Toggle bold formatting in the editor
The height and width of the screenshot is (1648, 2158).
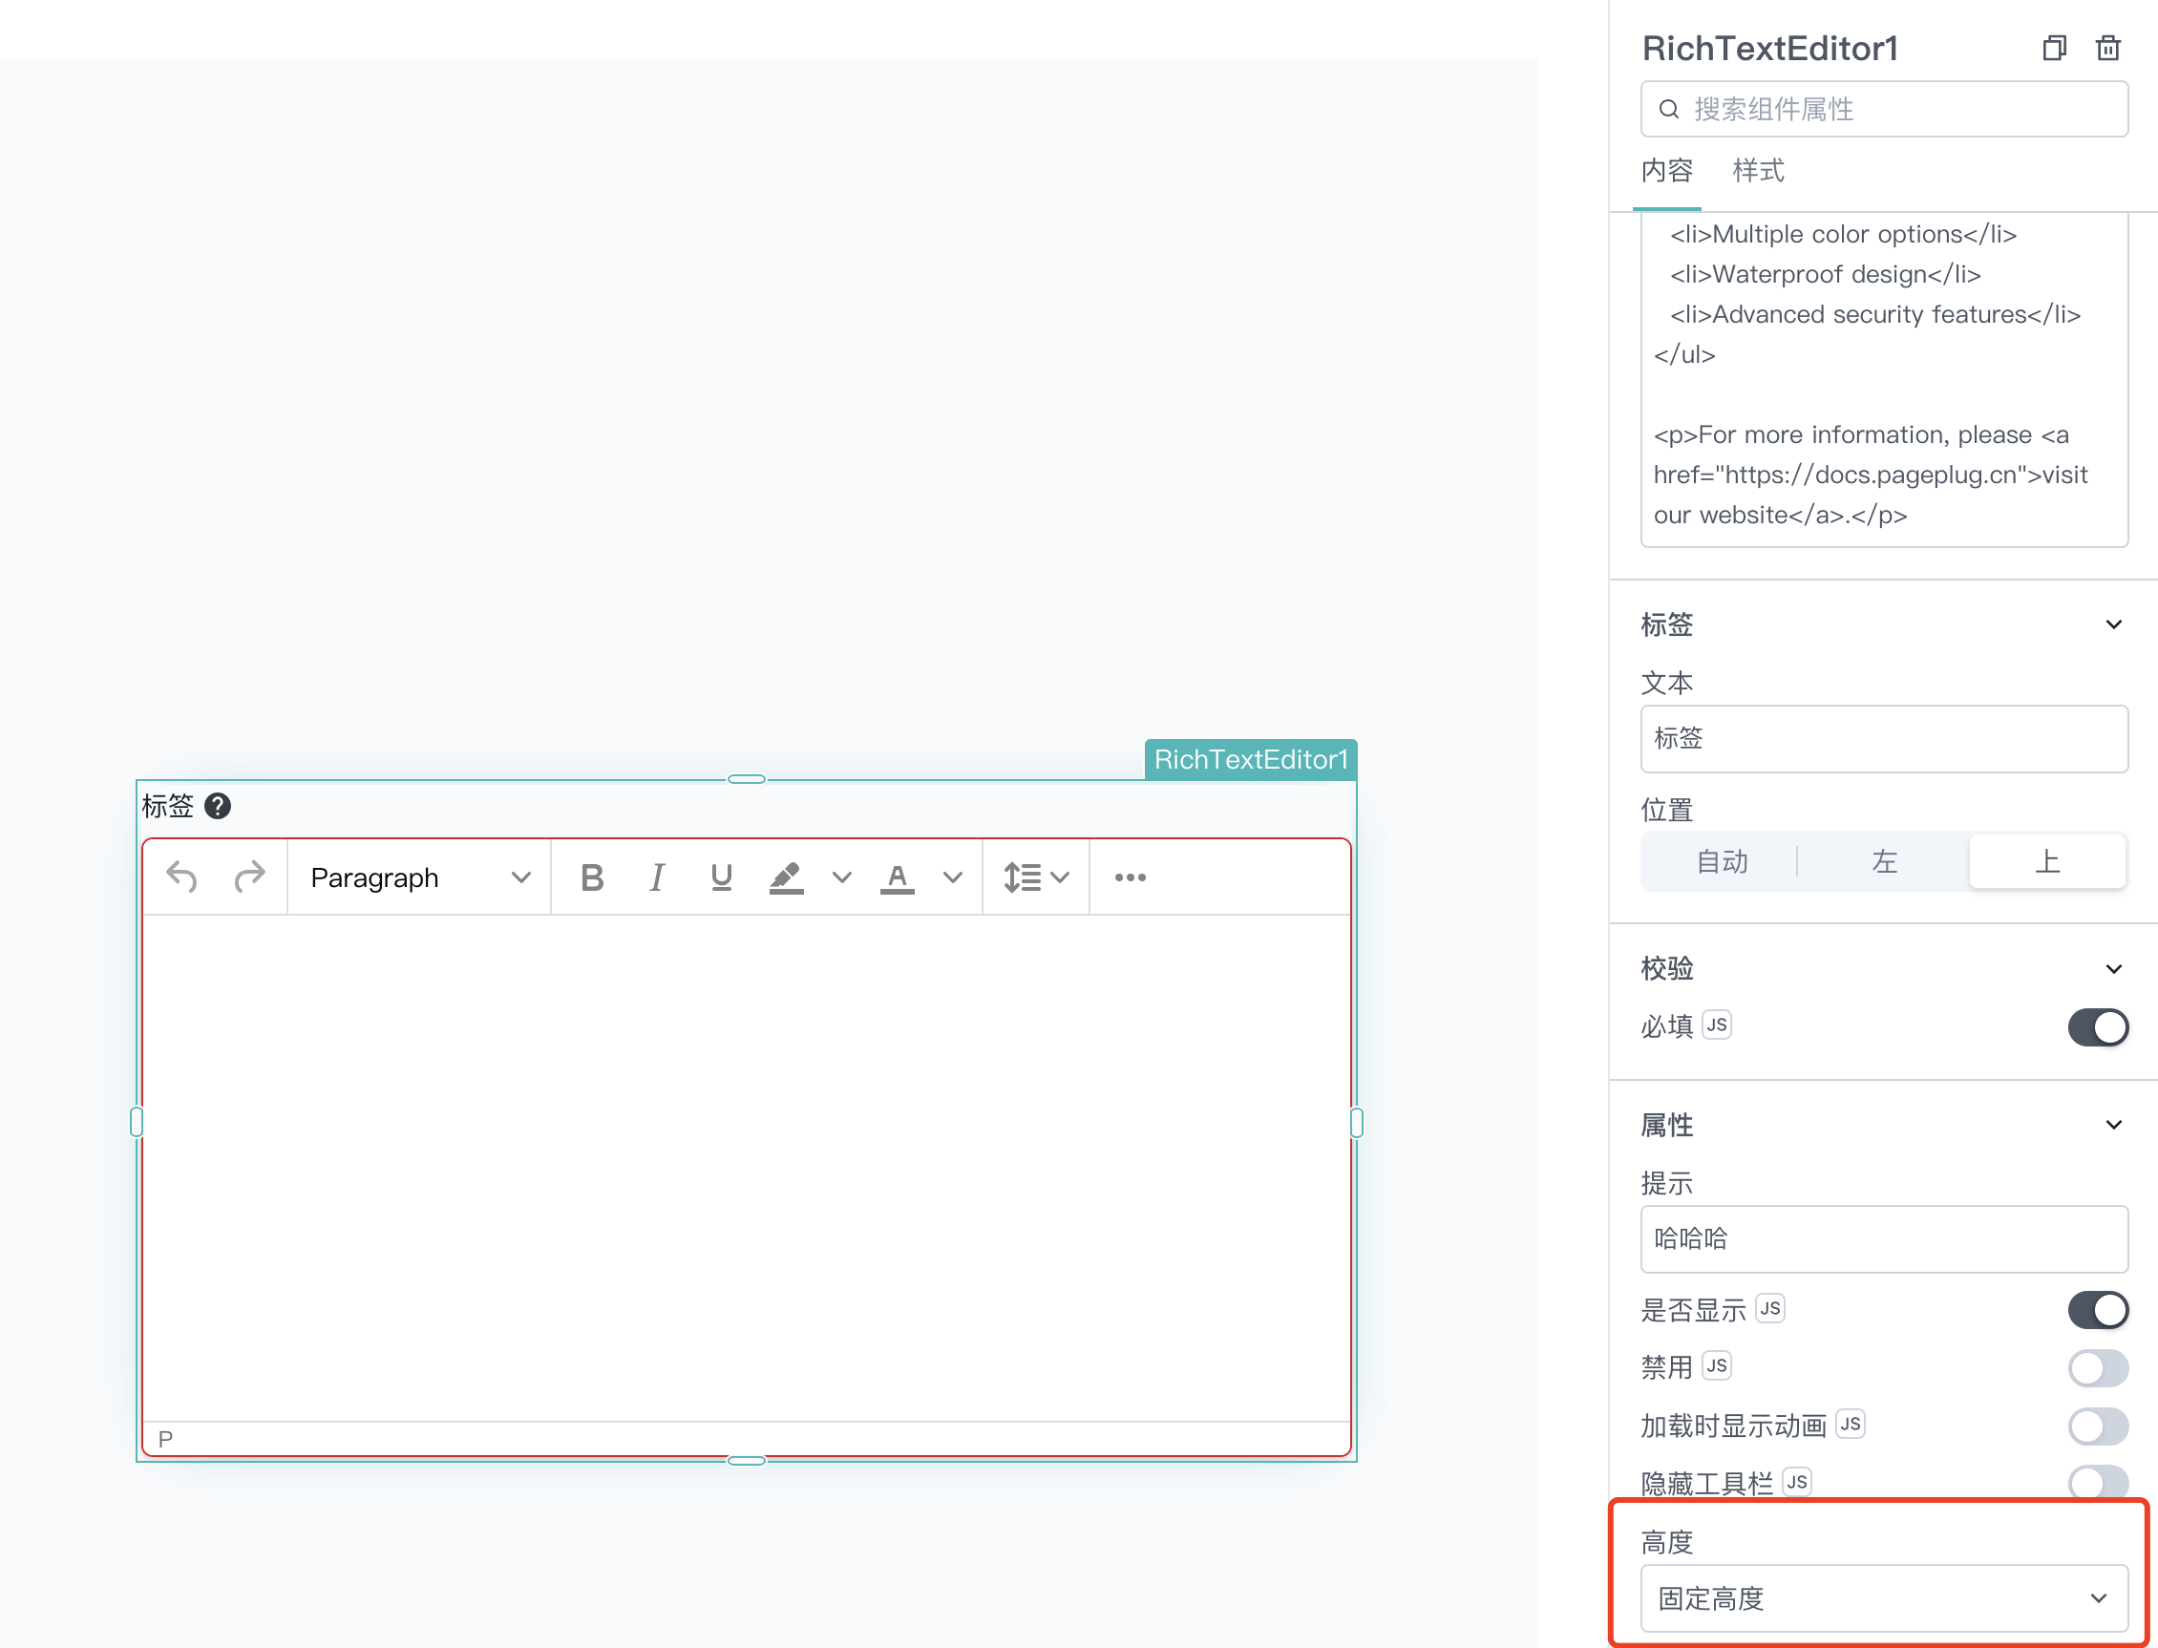[x=592, y=877]
